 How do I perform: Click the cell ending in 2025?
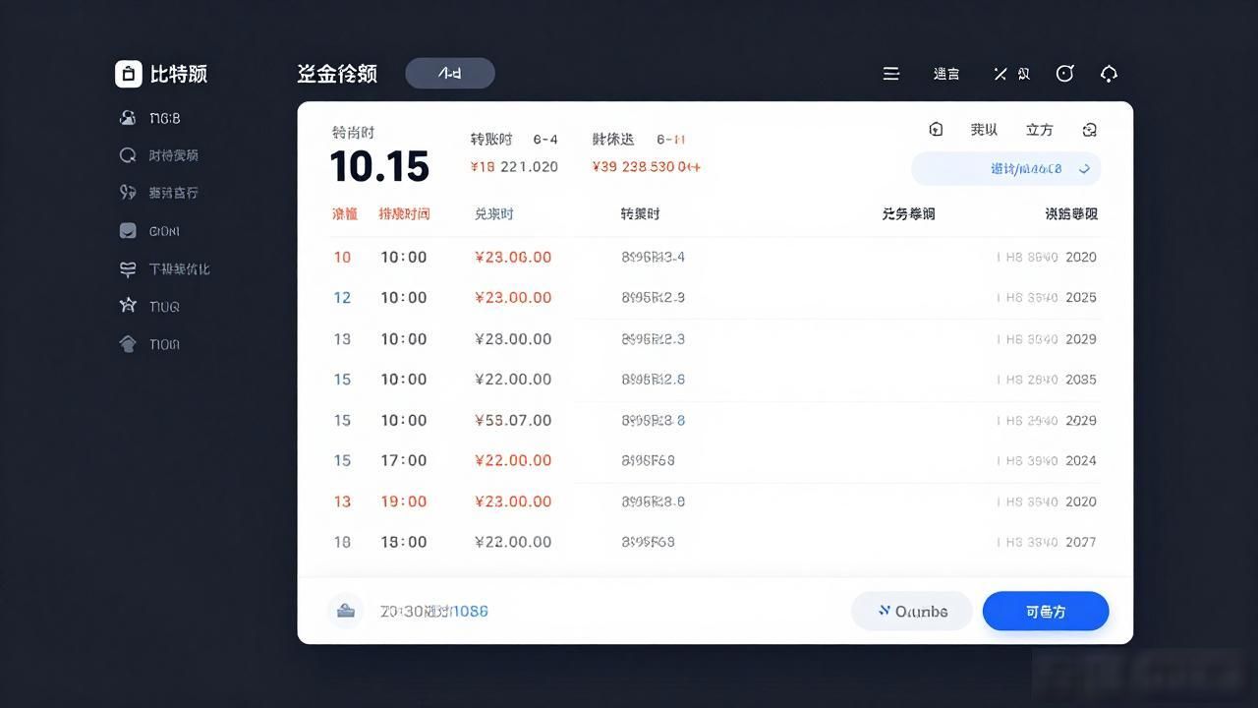coord(1047,297)
